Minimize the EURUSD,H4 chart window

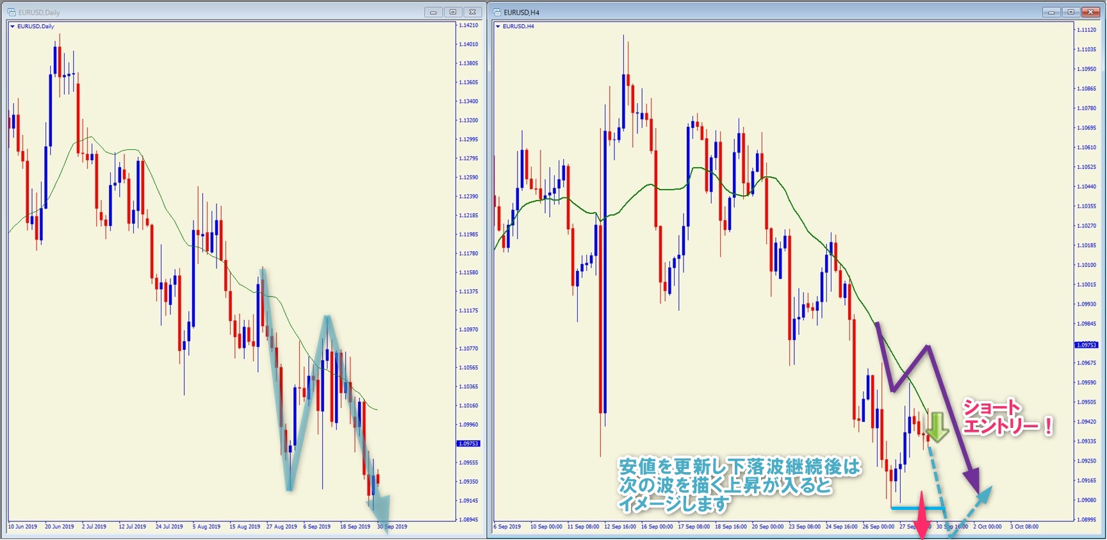click(1051, 12)
